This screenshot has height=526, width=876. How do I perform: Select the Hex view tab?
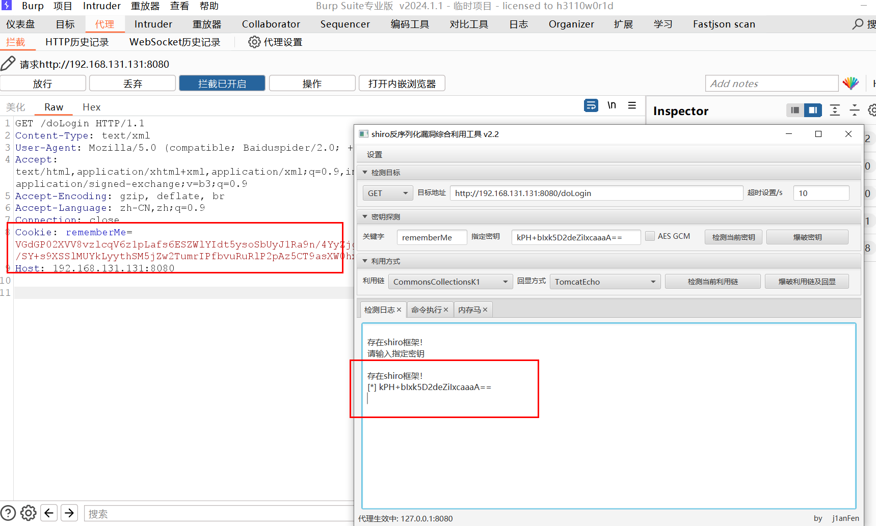92,107
